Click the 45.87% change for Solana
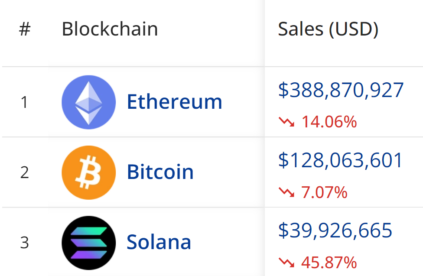The height and width of the screenshot is (276, 423). point(329,262)
